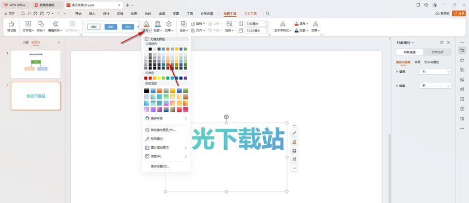Click the 有修改 cloud status button
Viewport: 469px width, 203px height.
pos(443,13)
